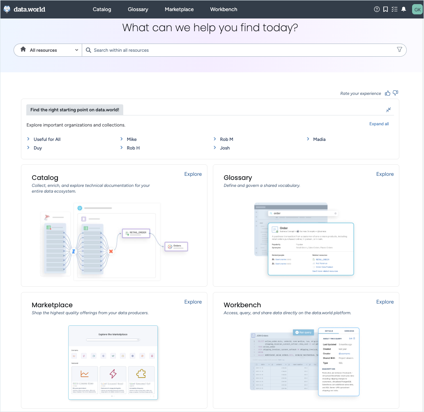Open the help question mark icon
The width and height of the screenshot is (424, 412).
tap(377, 9)
